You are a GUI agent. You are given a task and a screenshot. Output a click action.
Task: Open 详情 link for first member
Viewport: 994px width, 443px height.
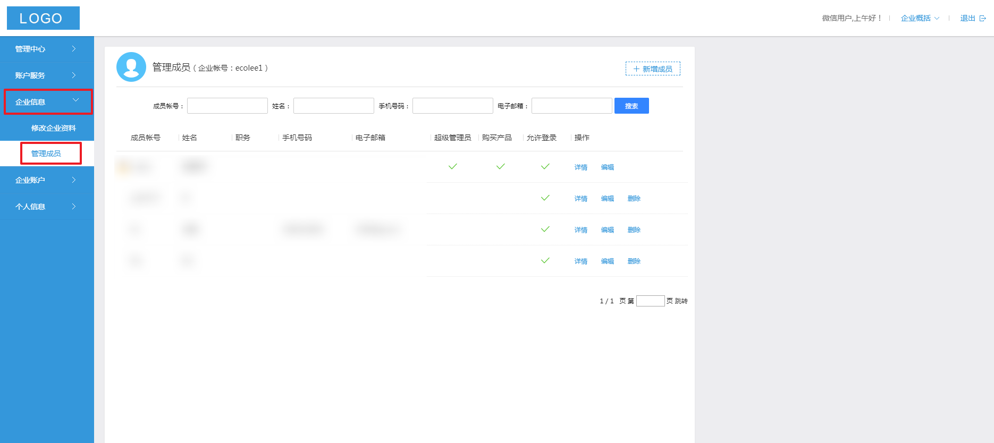(x=580, y=167)
